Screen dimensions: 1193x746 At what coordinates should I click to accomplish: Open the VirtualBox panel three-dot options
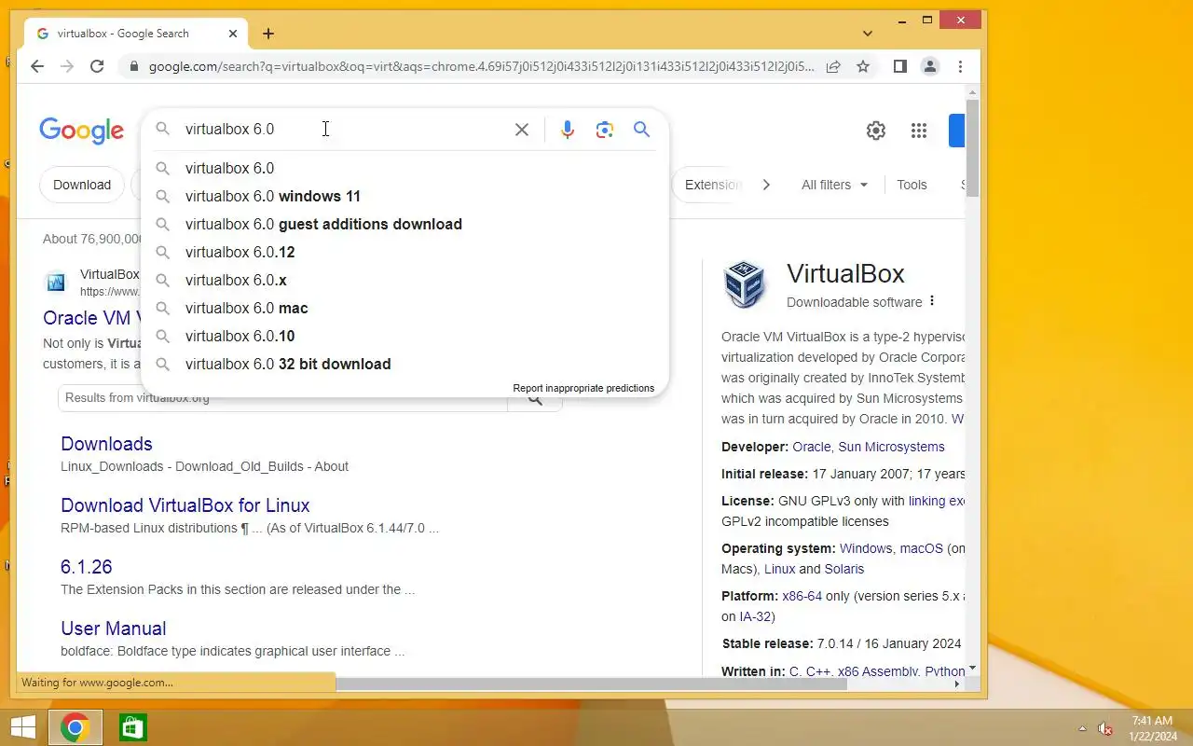pos(932,301)
